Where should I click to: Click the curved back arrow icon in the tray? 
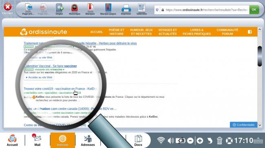click(210, 141)
